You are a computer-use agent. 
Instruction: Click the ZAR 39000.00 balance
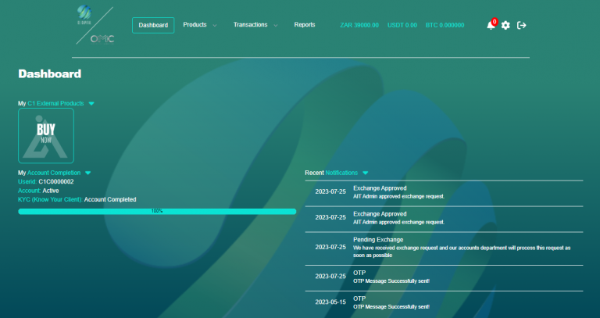359,25
